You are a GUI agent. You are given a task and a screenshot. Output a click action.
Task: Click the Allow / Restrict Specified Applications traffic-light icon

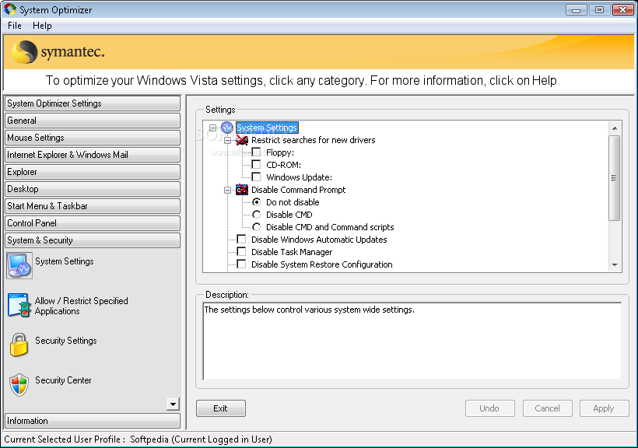point(19,305)
